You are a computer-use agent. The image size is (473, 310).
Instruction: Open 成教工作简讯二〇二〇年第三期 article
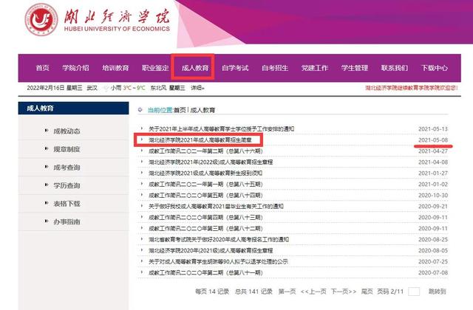205,228
